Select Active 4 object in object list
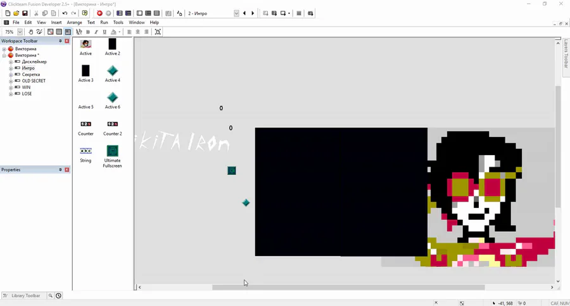Image resolution: width=570 pixels, height=306 pixels. coord(112,73)
